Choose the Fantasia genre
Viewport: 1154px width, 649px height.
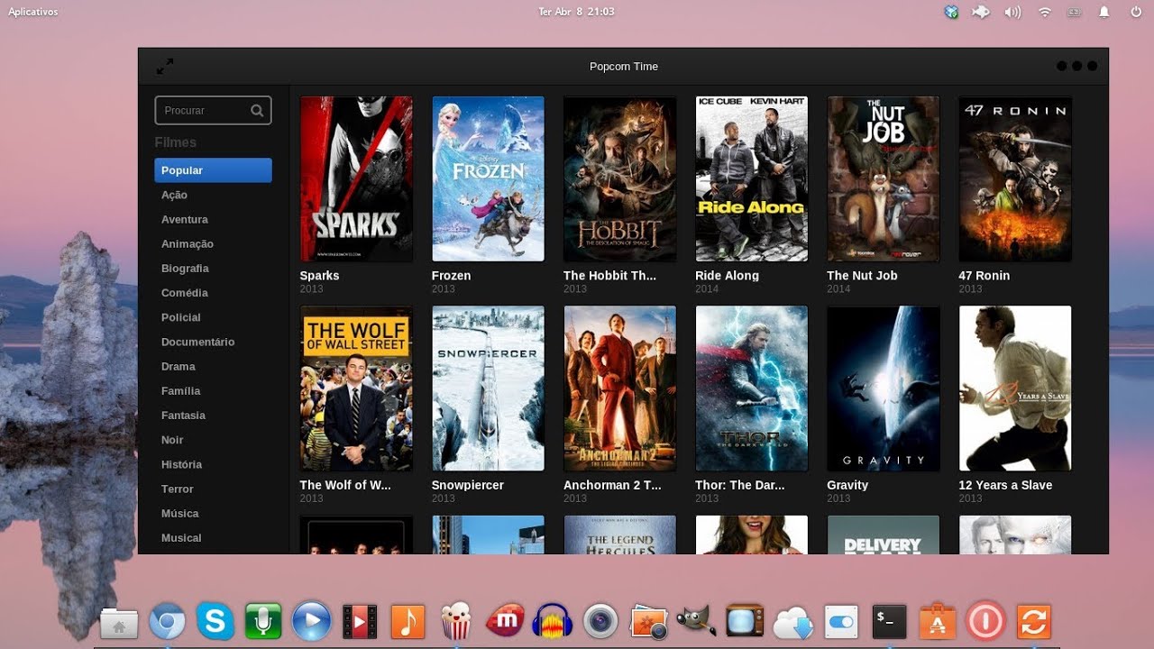click(183, 415)
